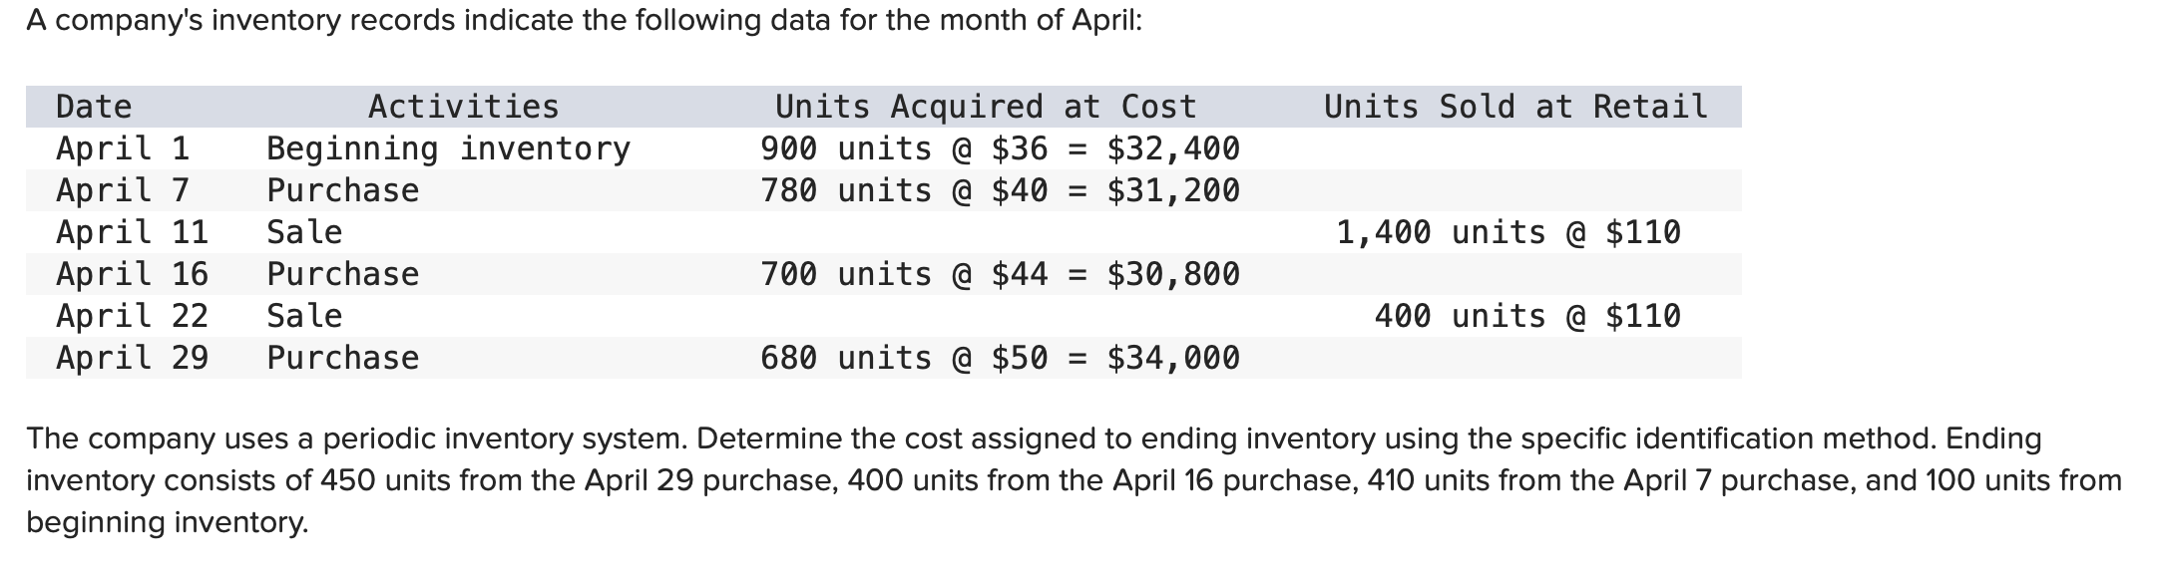Image resolution: width=2157 pixels, height=580 pixels.
Task: Click the $34,000 total amount
Action: (1173, 358)
